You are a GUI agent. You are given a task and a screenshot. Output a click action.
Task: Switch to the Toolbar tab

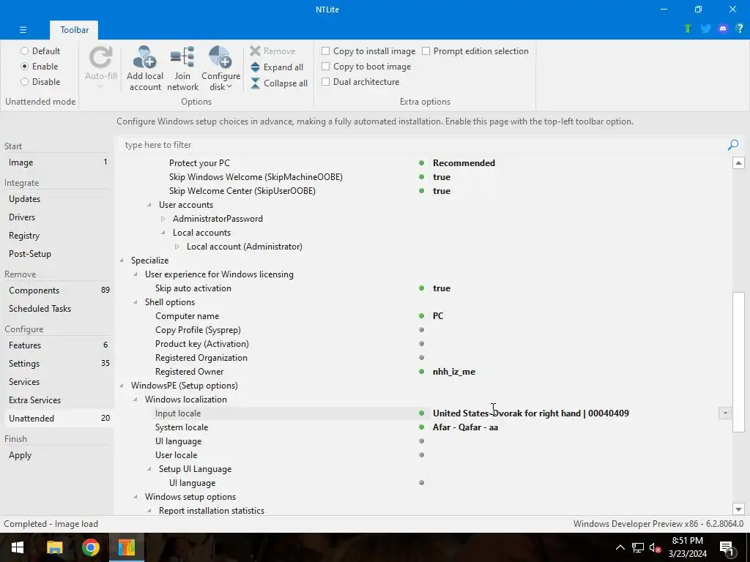point(74,29)
